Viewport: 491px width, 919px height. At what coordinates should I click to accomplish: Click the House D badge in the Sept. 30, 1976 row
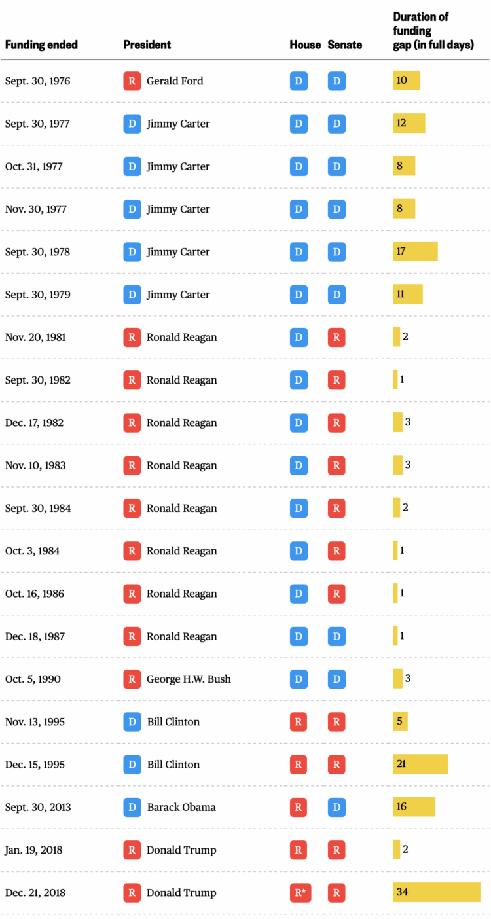click(299, 81)
